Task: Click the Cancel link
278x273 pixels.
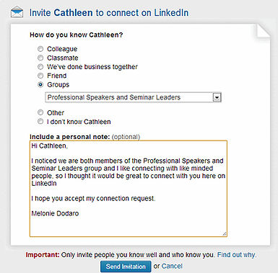Action: pyautogui.click(x=172, y=266)
